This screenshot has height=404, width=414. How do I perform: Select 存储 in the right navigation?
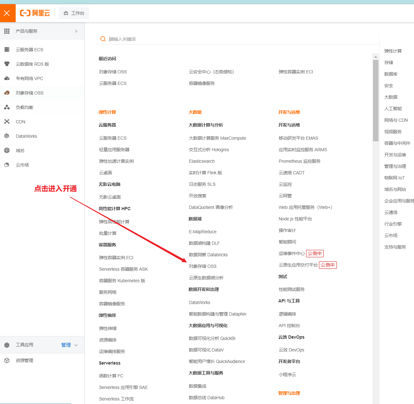tap(388, 62)
